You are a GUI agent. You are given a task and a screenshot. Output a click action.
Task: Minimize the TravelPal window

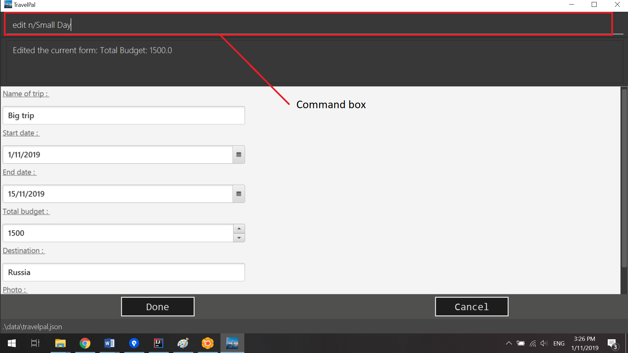(x=572, y=5)
